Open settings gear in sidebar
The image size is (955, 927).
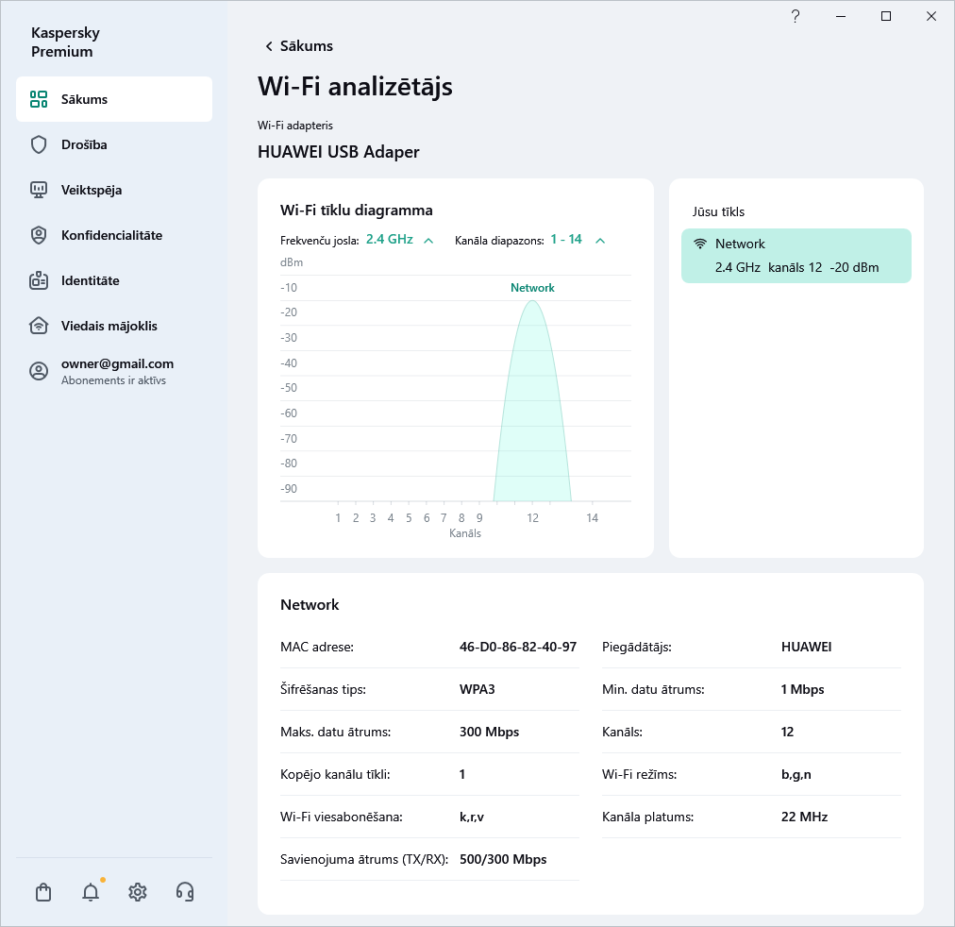(138, 892)
